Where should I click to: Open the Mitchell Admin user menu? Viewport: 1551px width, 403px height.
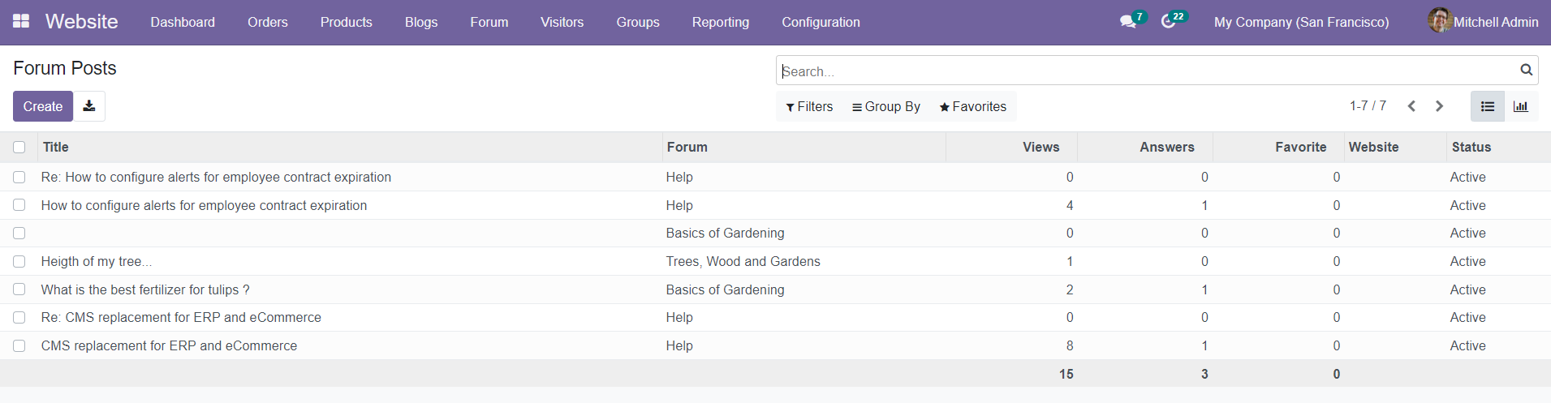tap(1484, 22)
